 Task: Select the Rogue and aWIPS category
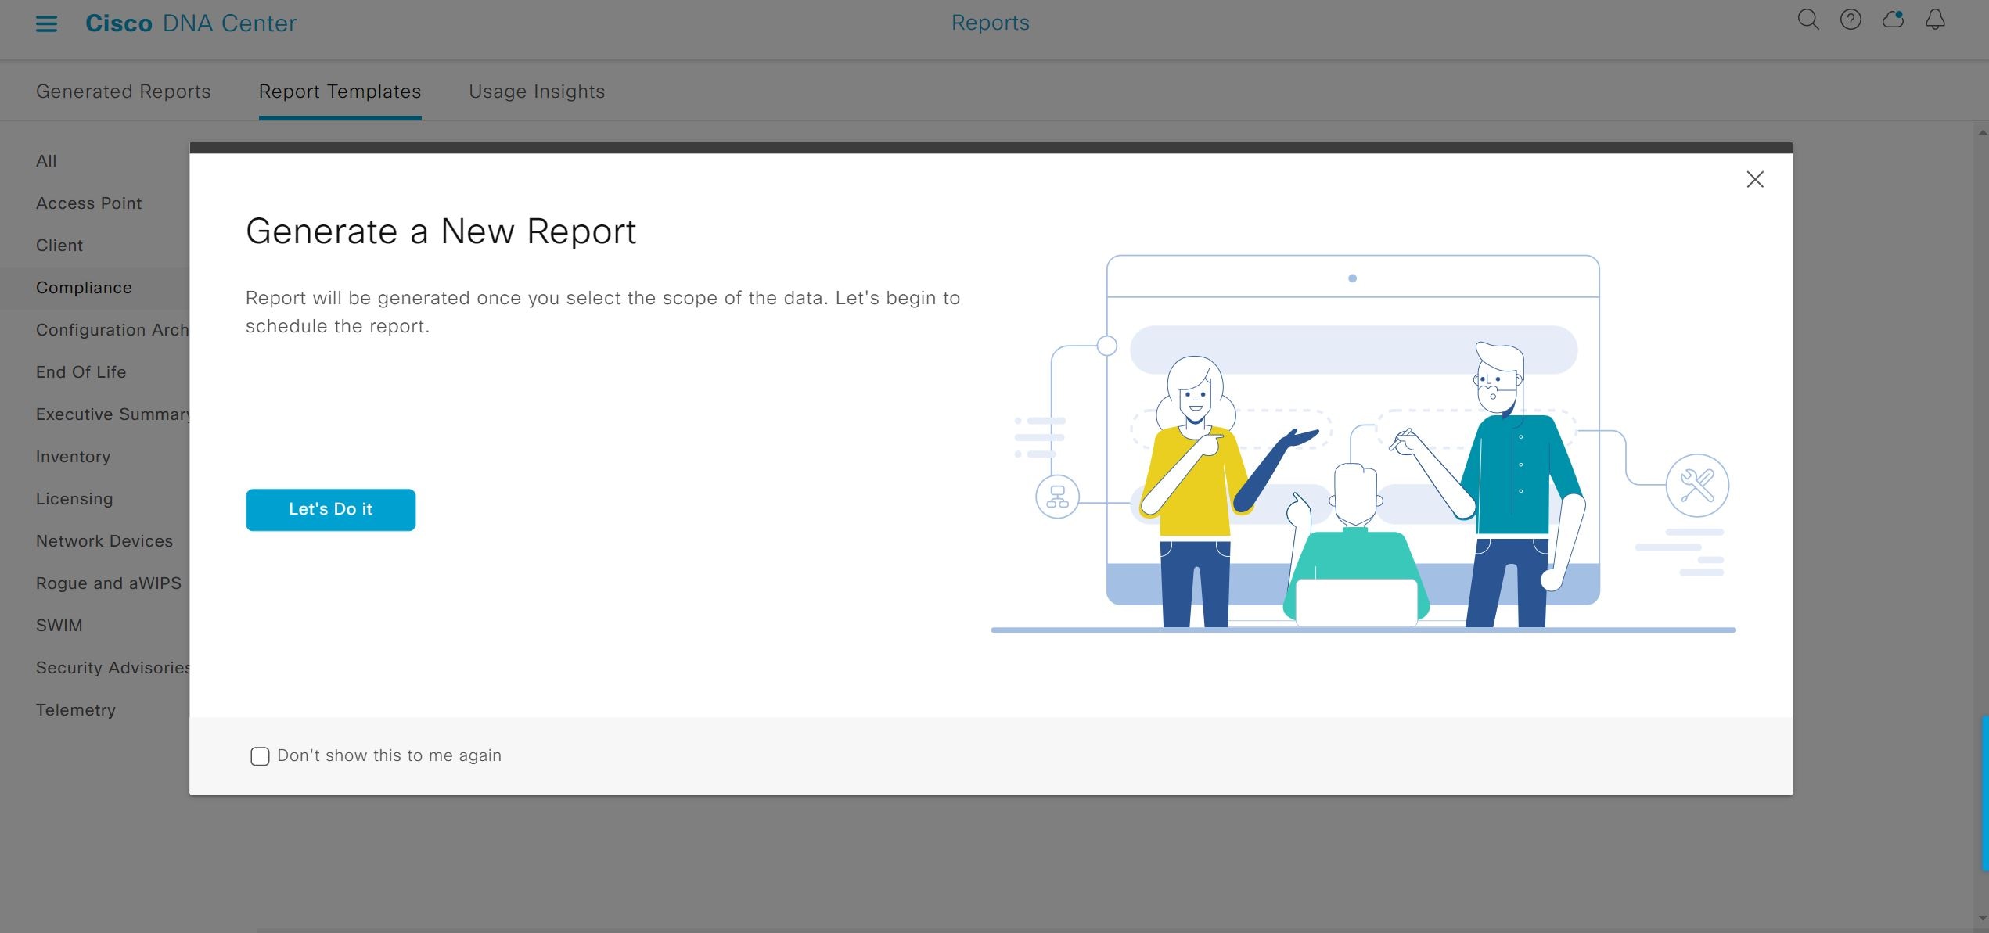pyautogui.click(x=108, y=583)
